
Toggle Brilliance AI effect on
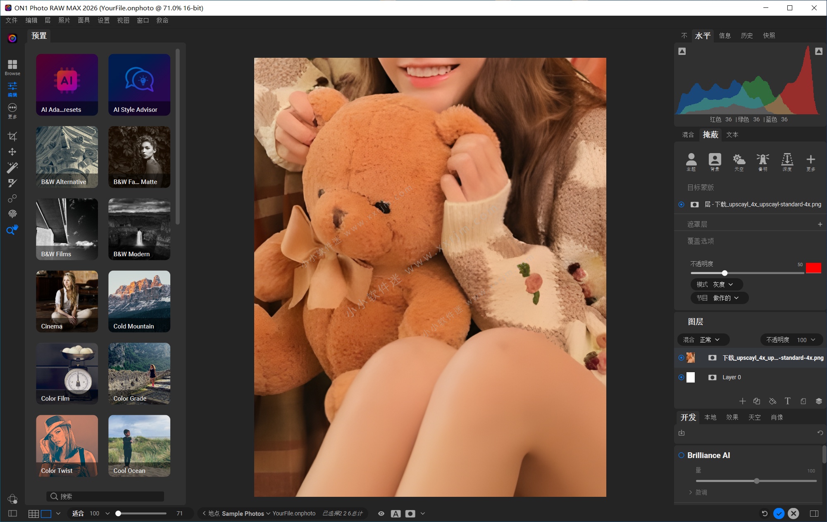[x=681, y=455]
